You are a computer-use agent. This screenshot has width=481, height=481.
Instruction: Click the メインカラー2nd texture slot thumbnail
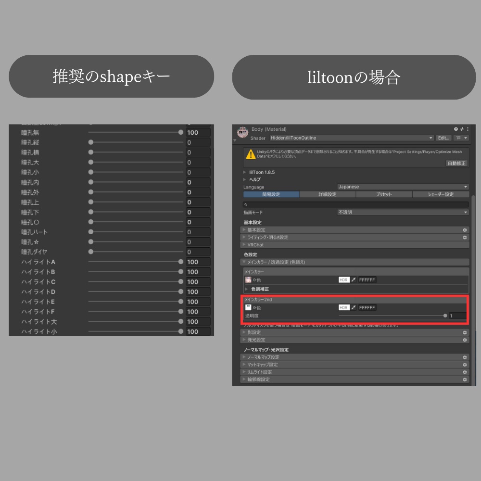click(248, 307)
